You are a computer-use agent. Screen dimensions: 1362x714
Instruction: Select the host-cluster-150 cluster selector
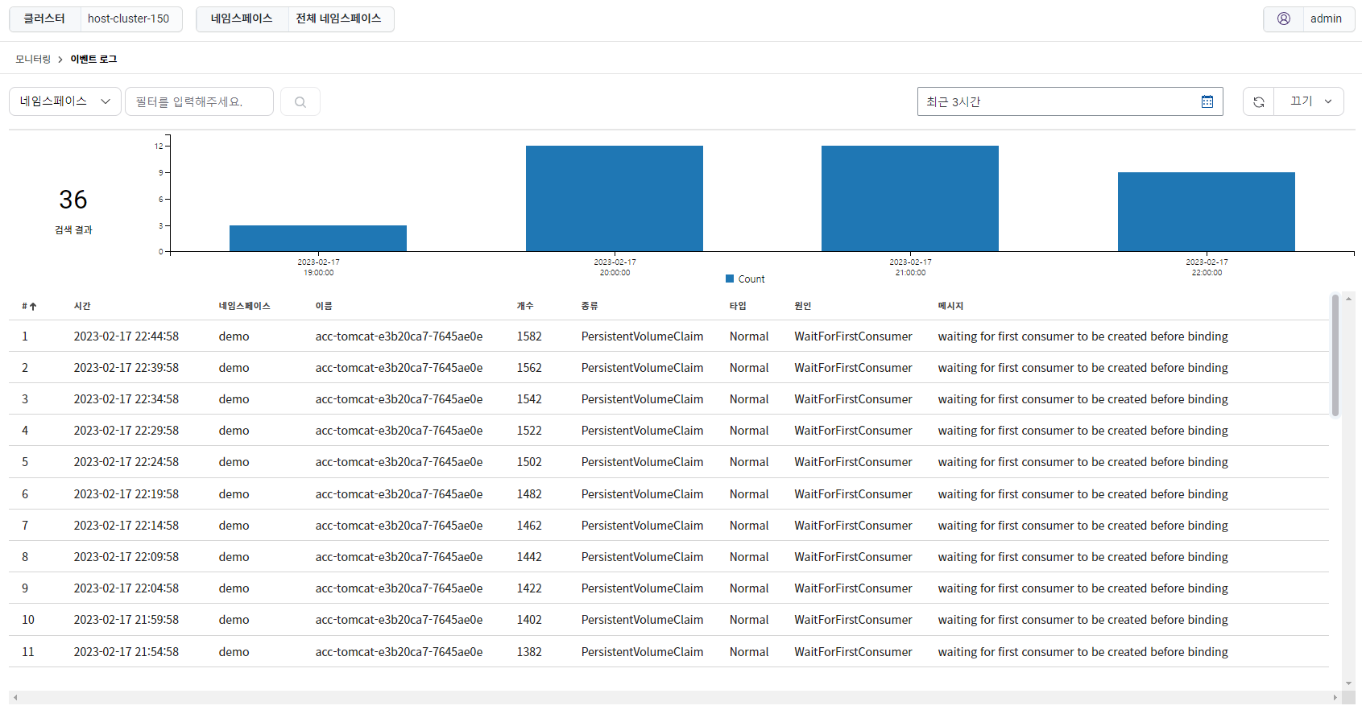click(x=129, y=19)
